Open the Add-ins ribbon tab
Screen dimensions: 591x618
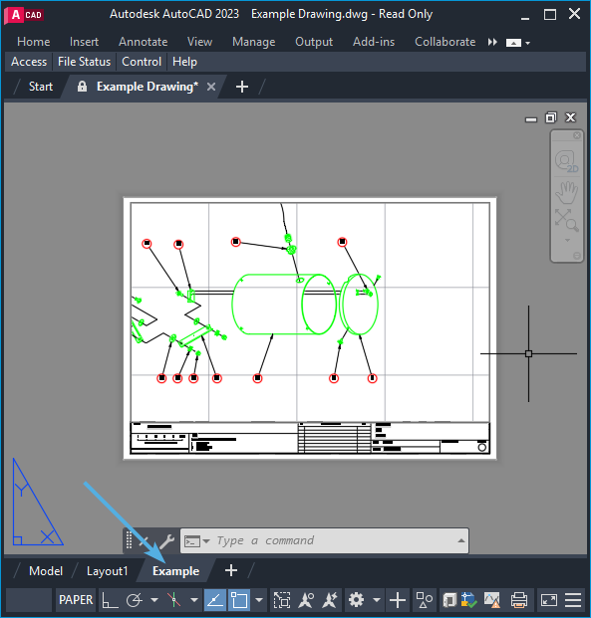[x=374, y=42]
